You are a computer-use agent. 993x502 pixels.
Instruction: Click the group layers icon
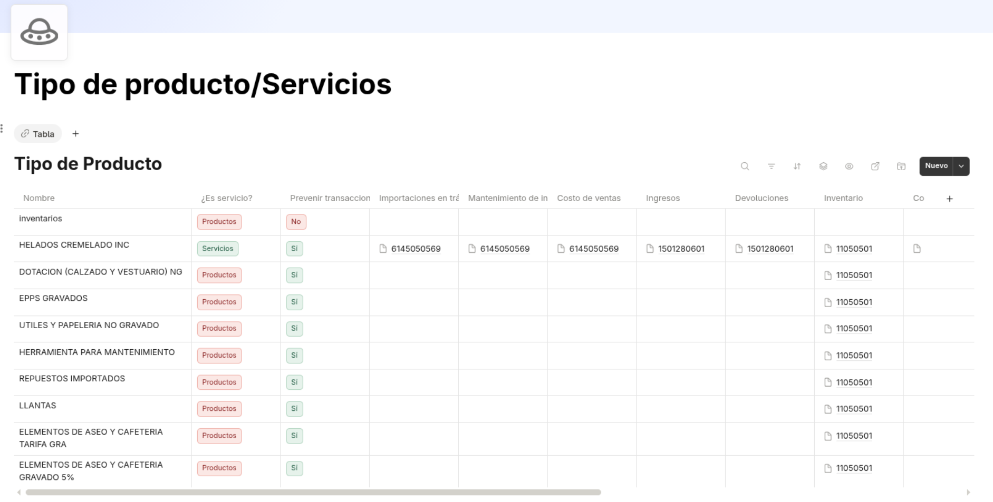pos(823,166)
